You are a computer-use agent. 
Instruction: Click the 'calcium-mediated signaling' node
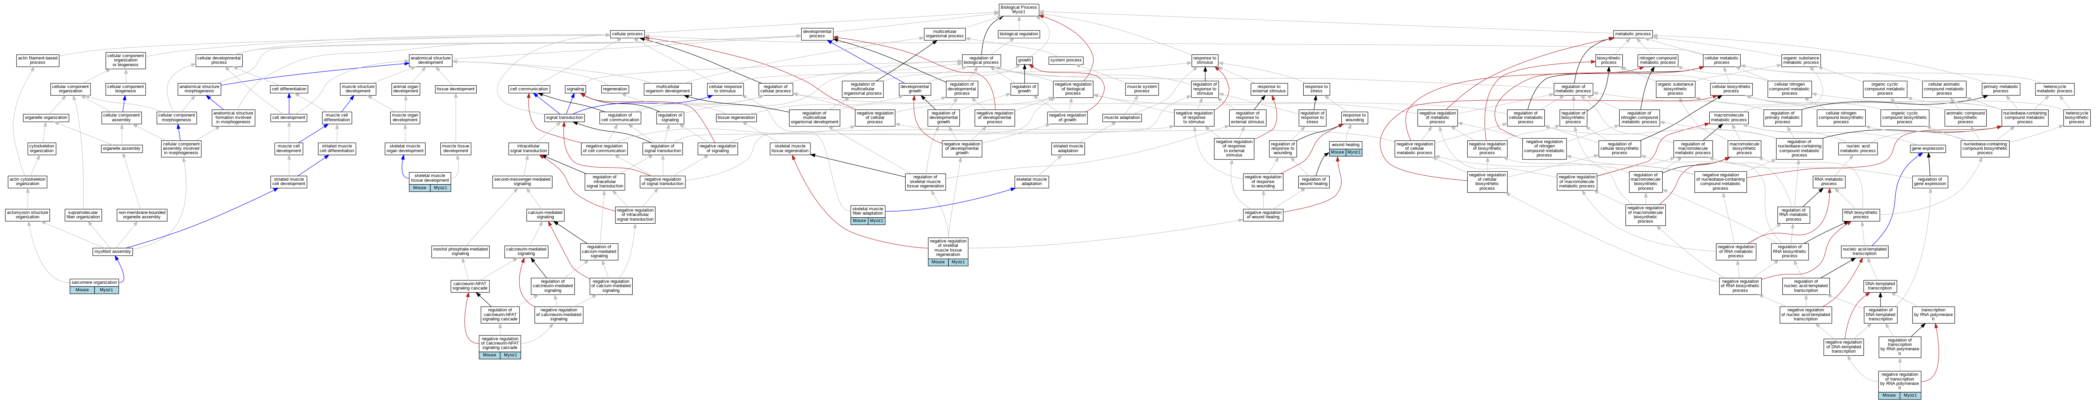545,215
